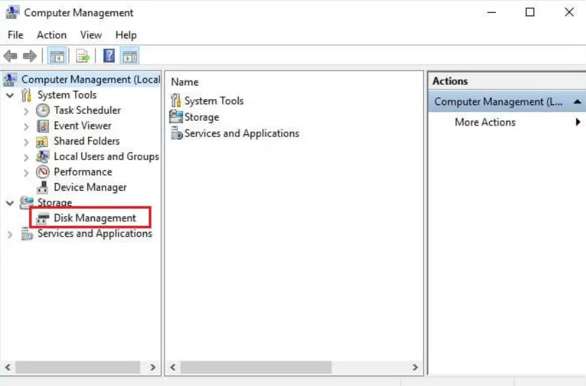Click the Computer Management title bar icon
The height and width of the screenshot is (386, 586).
[x=12, y=12]
